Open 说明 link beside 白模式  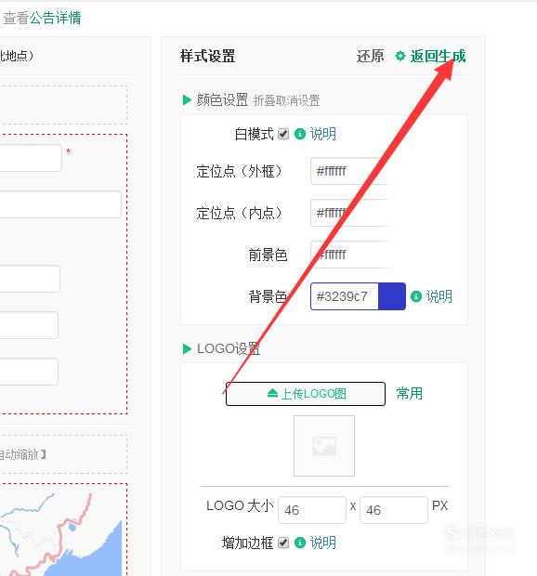pyautogui.click(x=323, y=134)
